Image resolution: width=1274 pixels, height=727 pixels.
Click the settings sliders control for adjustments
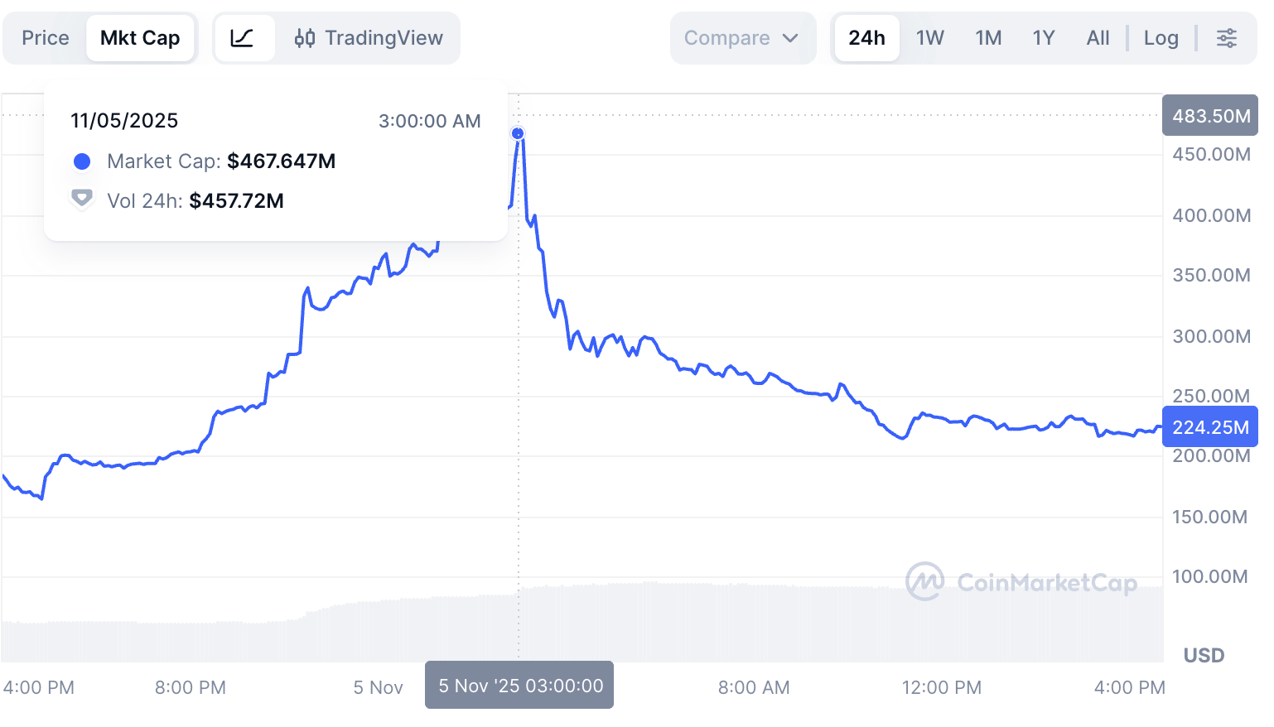coord(1227,37)
